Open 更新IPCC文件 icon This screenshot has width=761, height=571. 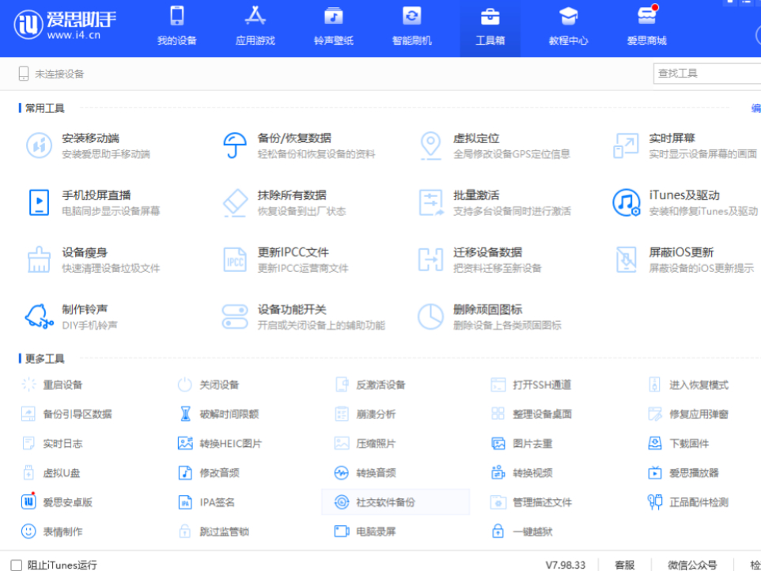pyautogui.click(x=235, y=259)
